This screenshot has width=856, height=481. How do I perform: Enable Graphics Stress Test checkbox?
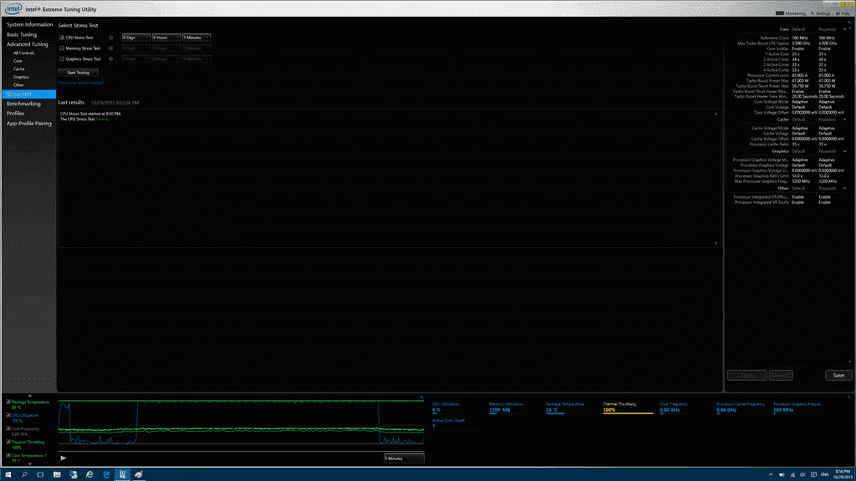62,59
